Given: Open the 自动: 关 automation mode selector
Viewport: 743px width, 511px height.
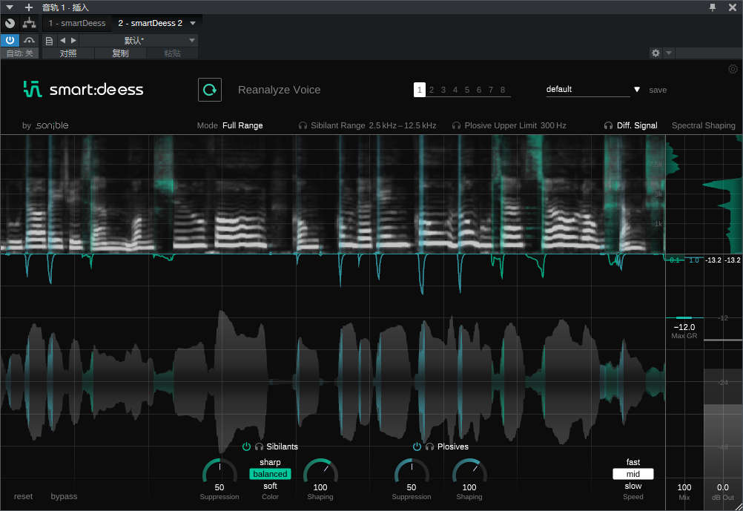Looking at the screenshot, I should 19,53.
